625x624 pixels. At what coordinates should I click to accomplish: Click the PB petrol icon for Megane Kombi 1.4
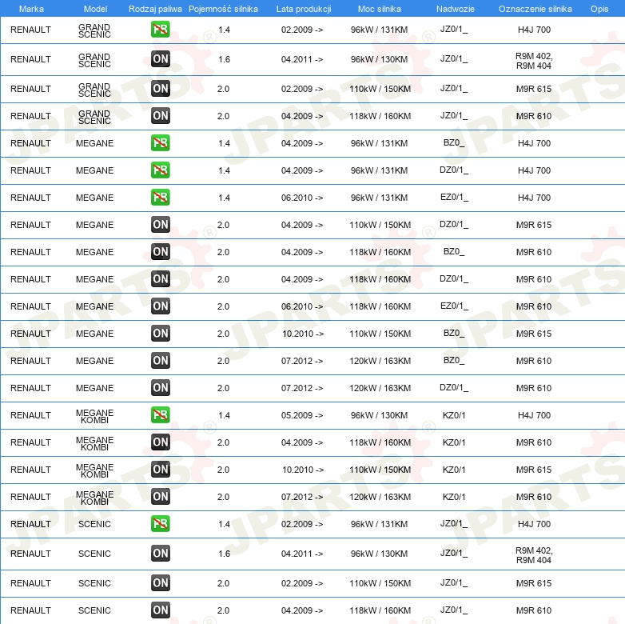(x=160, y=415)
